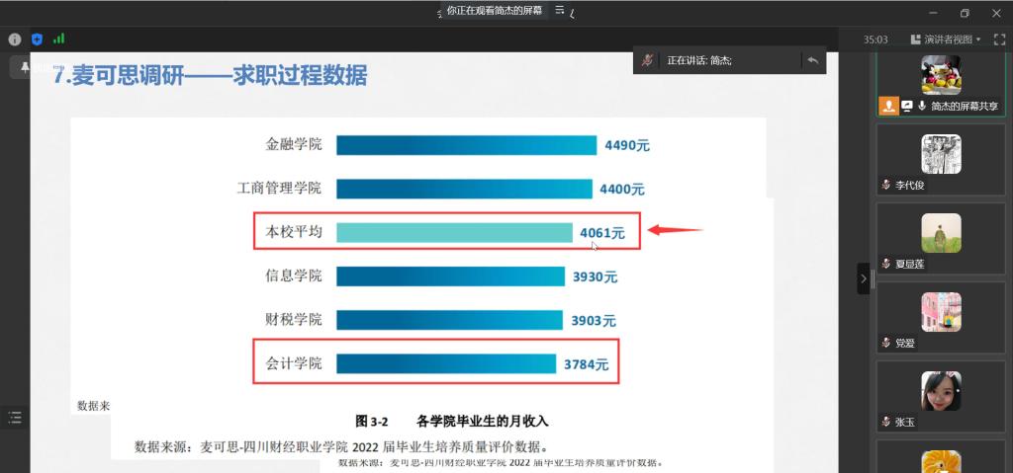This screenshot has height=473, width=1013.
Task: Restore down the meeting window
Action: [965, 13]
